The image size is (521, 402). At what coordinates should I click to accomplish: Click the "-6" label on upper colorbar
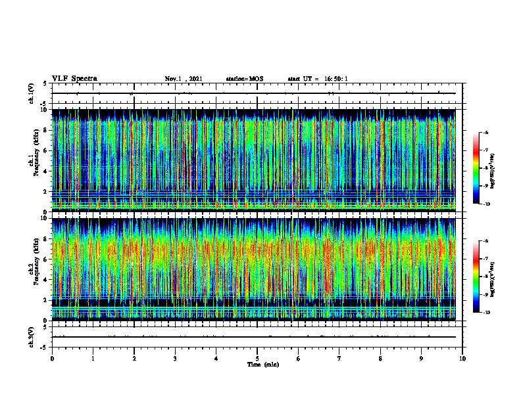[485, 132]
